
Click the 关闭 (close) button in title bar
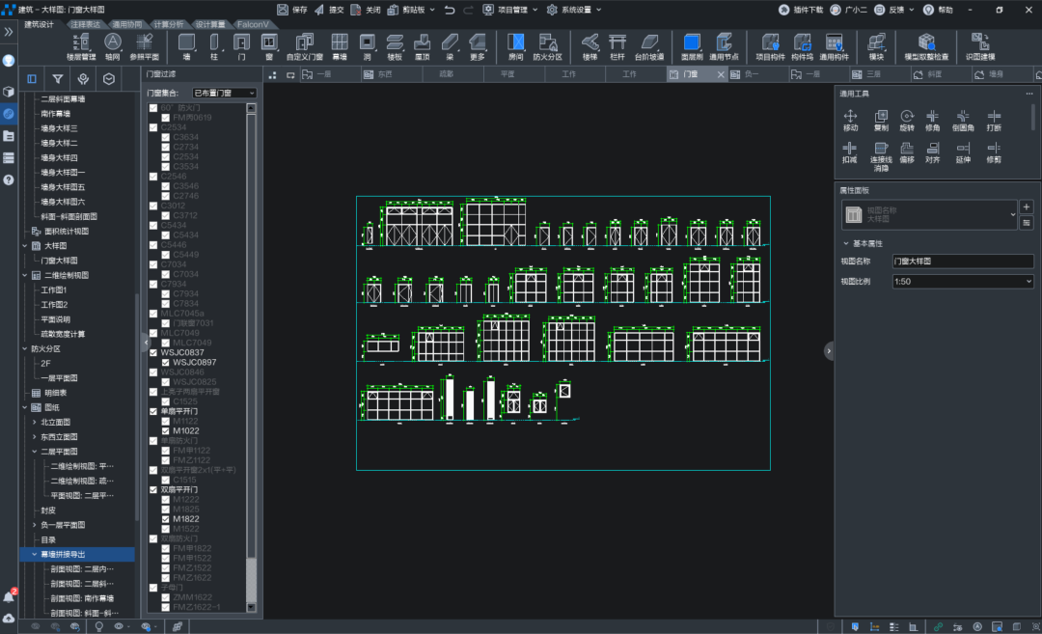point(367,10)
